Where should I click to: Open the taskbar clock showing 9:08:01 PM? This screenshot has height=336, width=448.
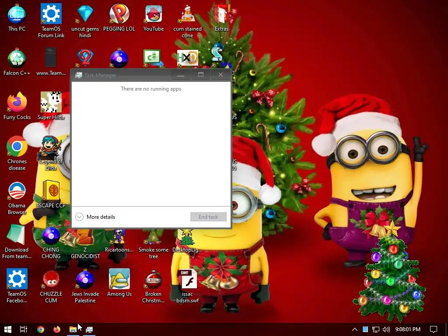pyautogui.click(x=408, y=329)
